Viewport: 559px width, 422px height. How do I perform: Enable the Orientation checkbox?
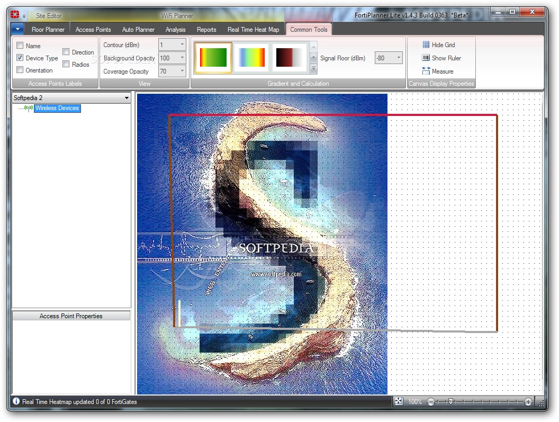coord(20,69)
